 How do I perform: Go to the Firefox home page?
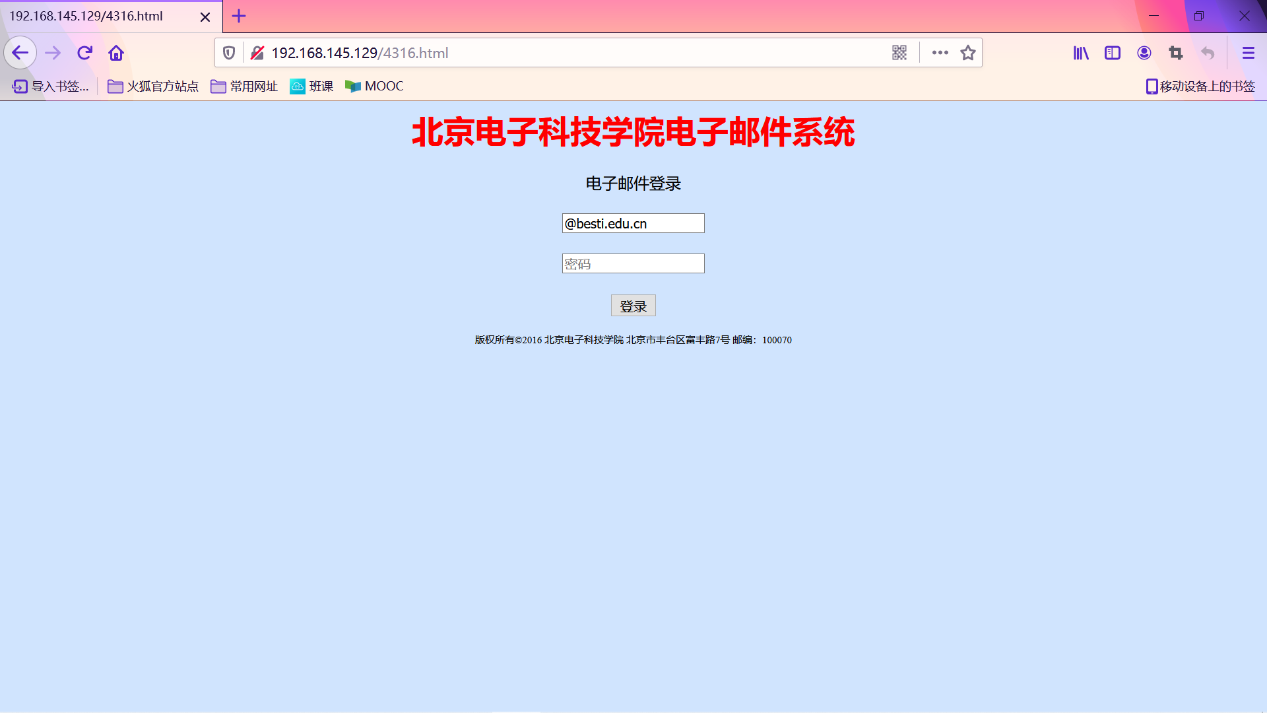(116, 53)
